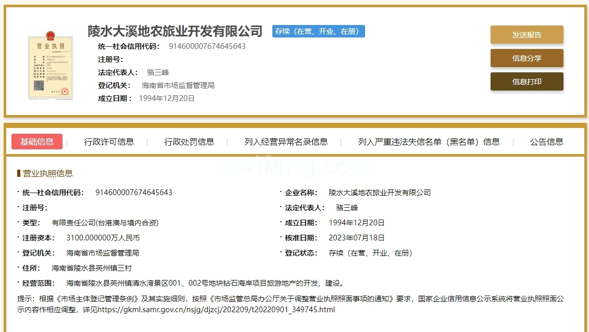The height and width of the screenshot is (332, 589).
Task: Select the 基础信息 tab
Action: [x=37, y=142]
